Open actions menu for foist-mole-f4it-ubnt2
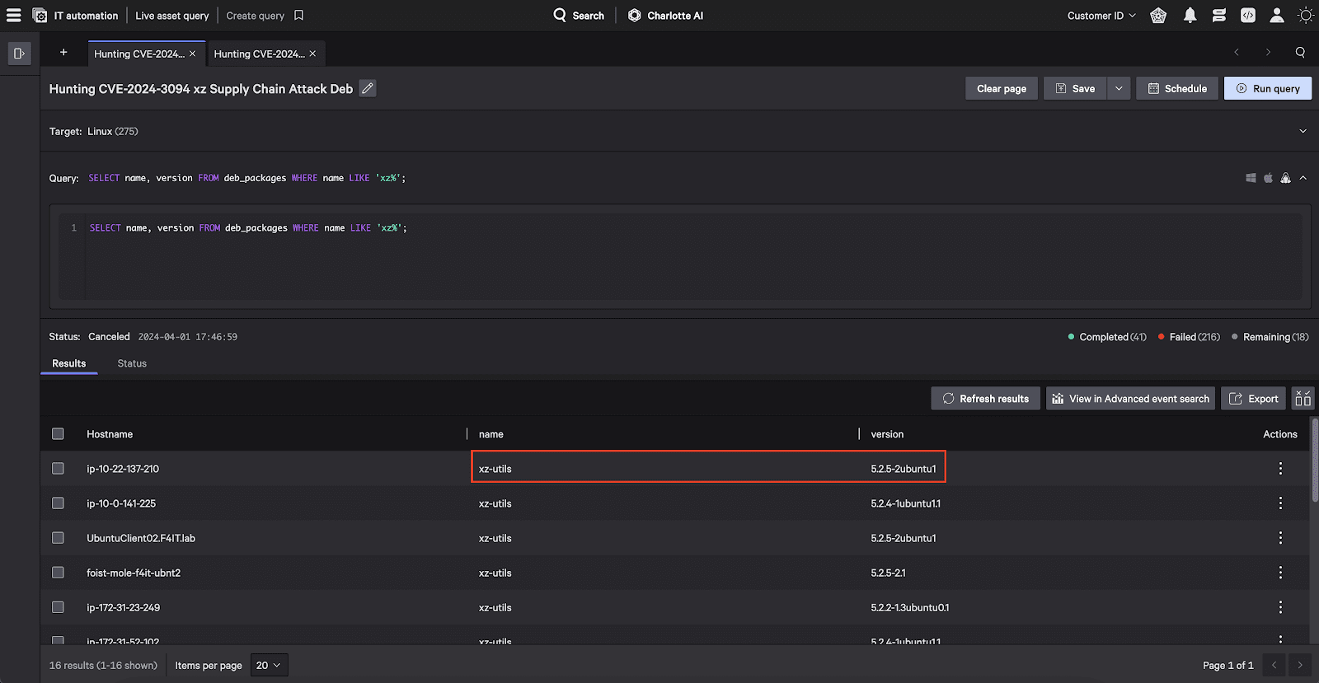 tap(1280, 572)
